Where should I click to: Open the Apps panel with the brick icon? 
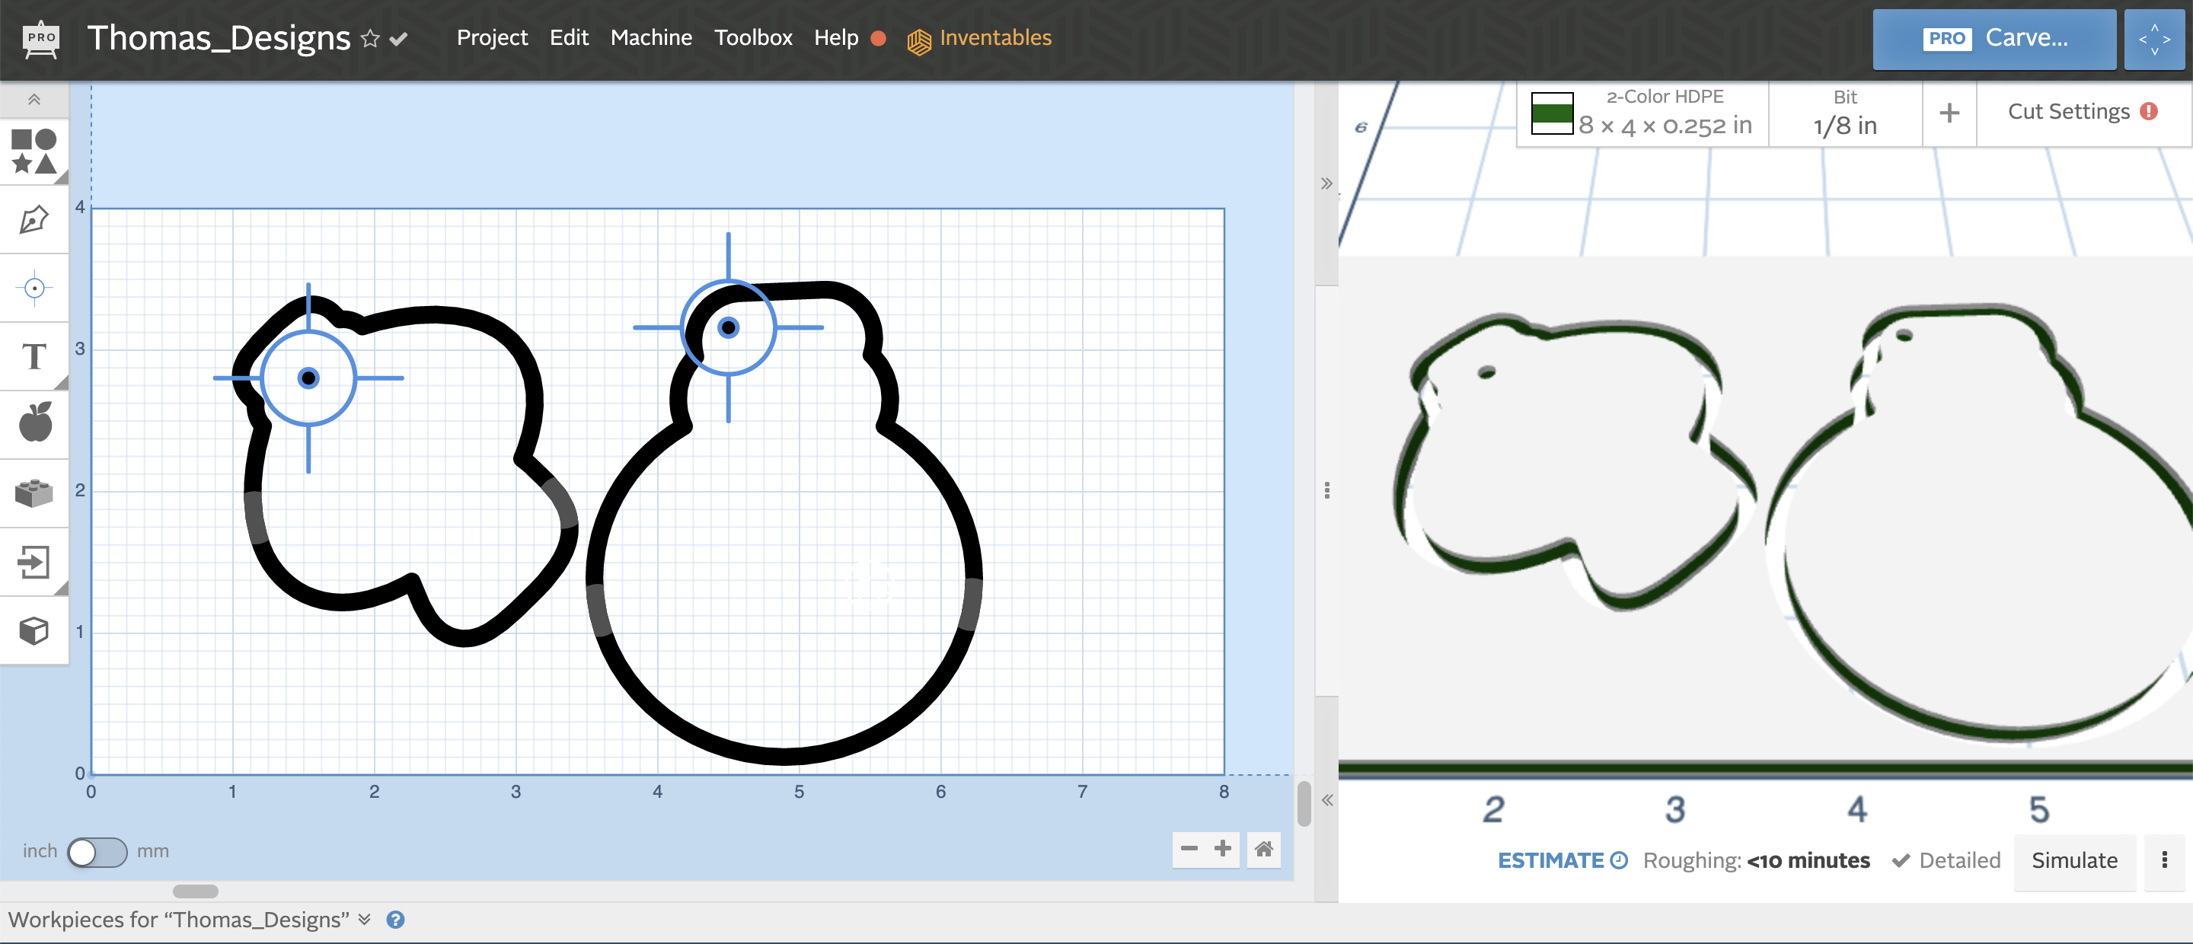[x=34, y=492]
